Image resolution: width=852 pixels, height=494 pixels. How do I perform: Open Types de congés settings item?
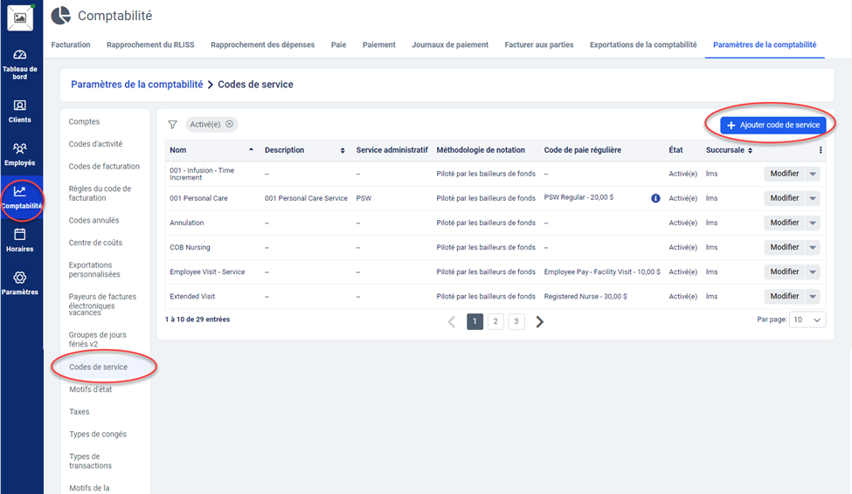tap(98, 434)
